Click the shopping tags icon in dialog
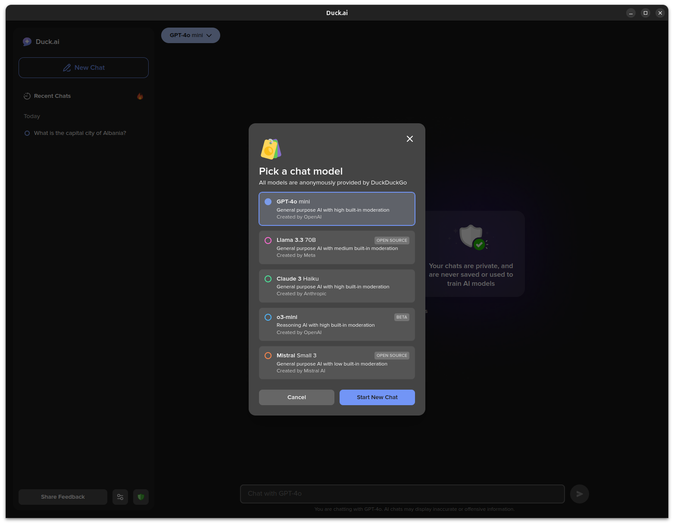674x525 pixels. point(271,149)
